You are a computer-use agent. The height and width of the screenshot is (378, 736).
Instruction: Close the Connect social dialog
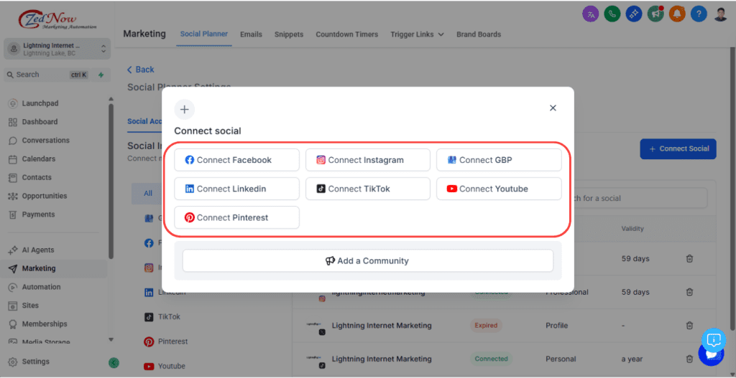(553, 108)
